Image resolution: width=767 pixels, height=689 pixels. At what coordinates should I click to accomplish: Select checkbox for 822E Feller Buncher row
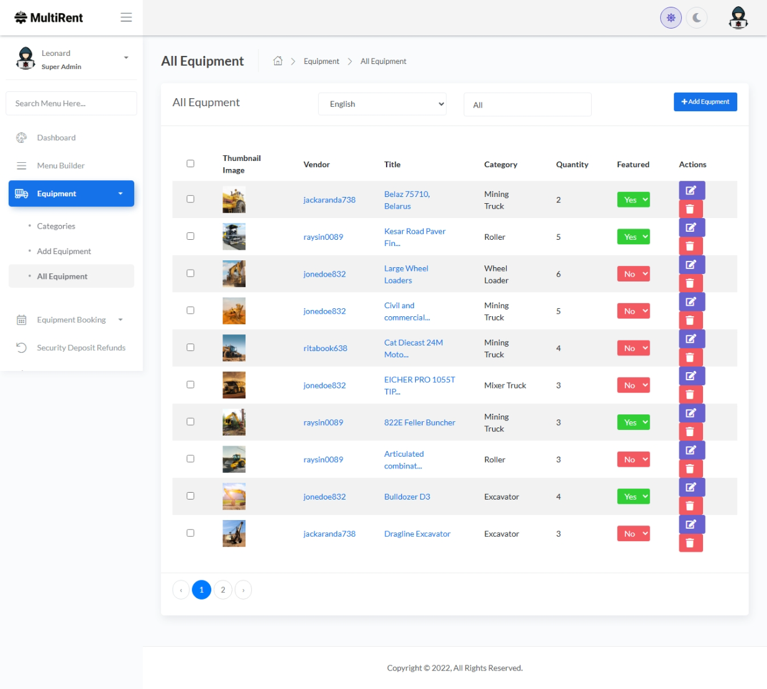click(190, 422)
